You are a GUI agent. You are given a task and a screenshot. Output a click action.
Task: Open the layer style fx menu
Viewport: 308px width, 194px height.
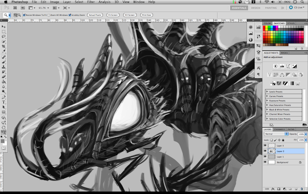coord(273,189)
